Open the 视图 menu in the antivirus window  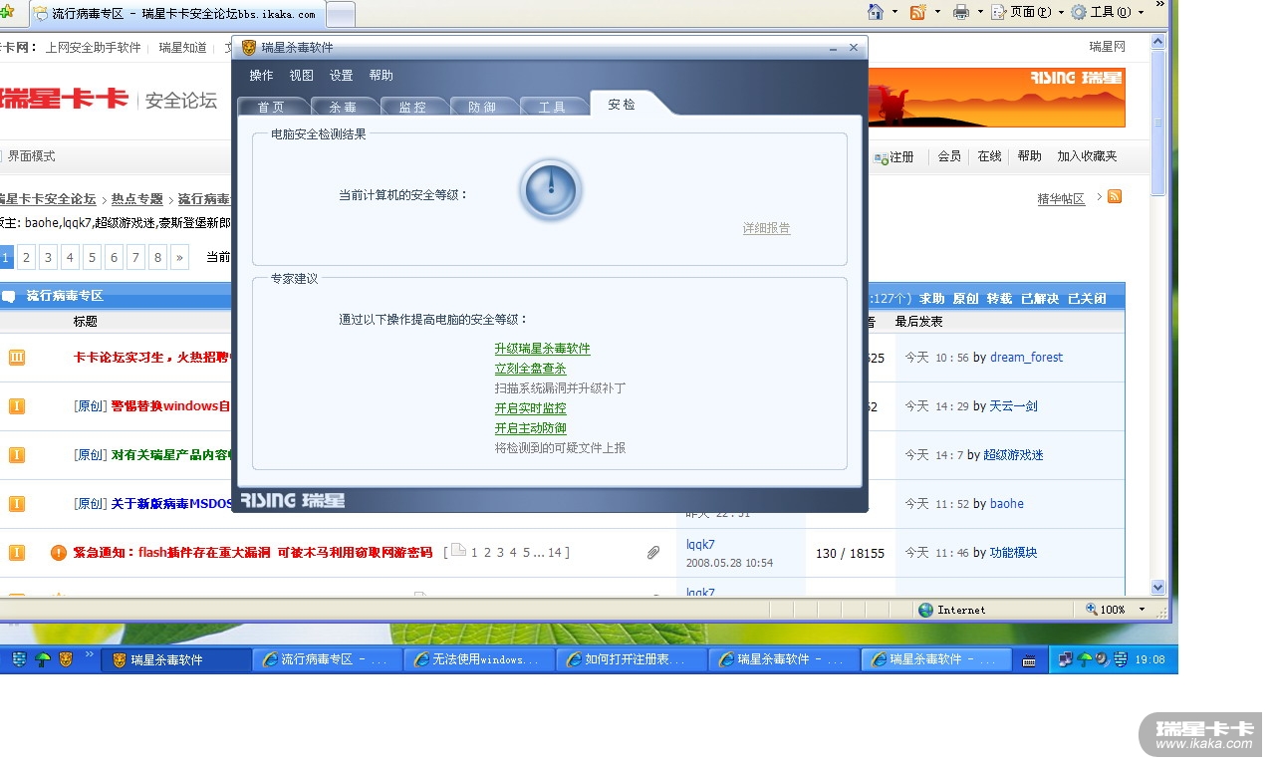(301, 75)
